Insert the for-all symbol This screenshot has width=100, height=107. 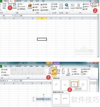42,73
